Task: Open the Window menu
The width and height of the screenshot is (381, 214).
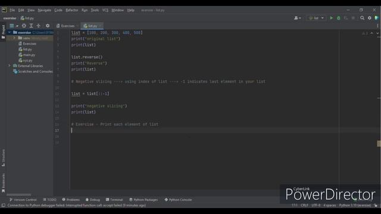Action: tap(118, 10)
